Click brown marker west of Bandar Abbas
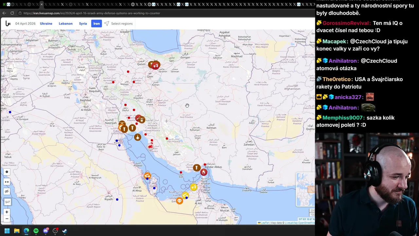The height and width of the screenshot is (236, 419). click(x=197, y=168)
